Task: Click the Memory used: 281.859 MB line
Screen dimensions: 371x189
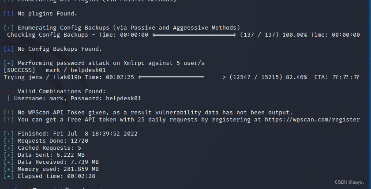Action: (58, 169)
